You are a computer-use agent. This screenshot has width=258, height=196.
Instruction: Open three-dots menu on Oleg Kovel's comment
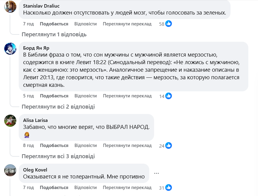point(156,173)
